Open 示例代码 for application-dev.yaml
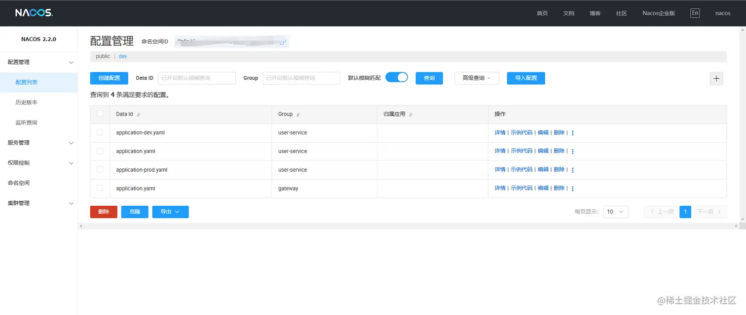746x315 pixels. pyautogui.click(x=522, y=132)
